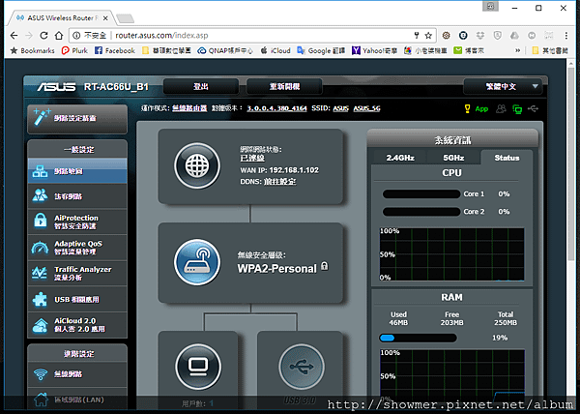Viewport: 580px width, 414px height.
Task: Open the Yahoo bookmark
Action: tap(374, 50)
